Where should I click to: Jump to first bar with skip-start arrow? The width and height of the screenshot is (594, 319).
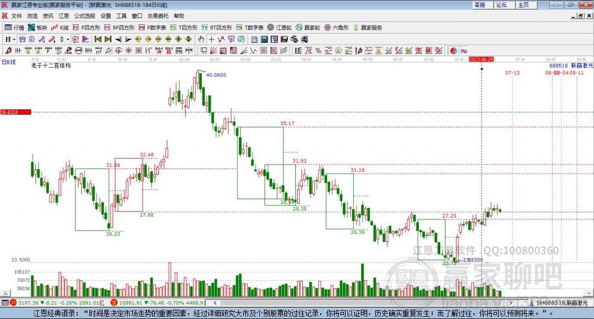coord(97,39)
